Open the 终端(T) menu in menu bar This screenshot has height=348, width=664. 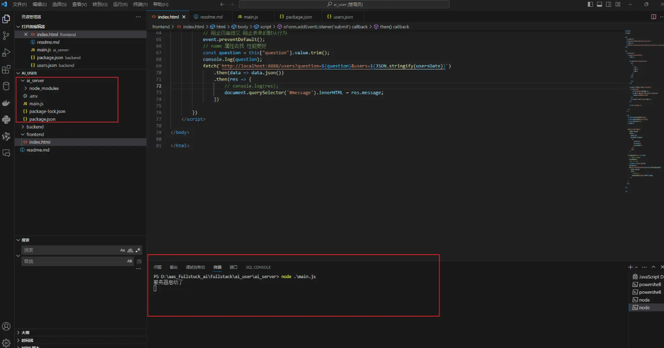click(140, 4)
